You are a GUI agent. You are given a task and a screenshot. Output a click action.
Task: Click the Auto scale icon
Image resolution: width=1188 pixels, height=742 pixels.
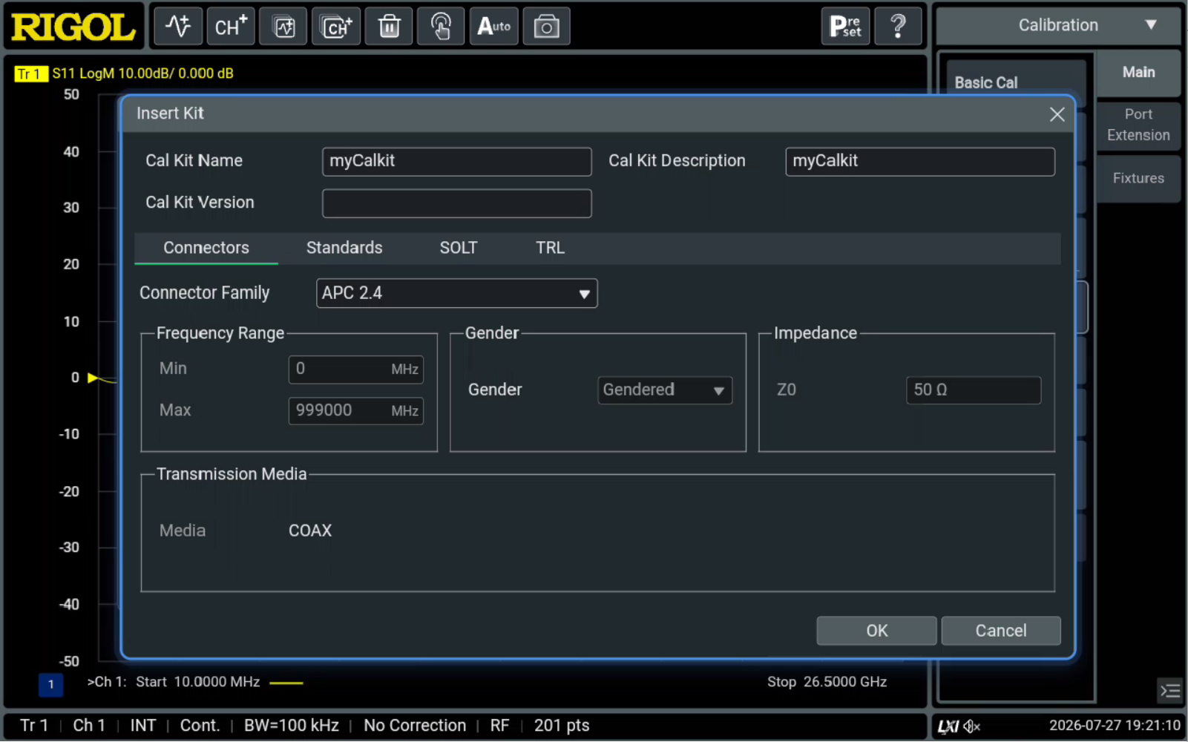click(494, 27)
